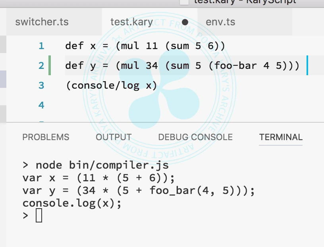
Task: Select the TERMINAL panel tab
Action: click(x=281, y=137)
